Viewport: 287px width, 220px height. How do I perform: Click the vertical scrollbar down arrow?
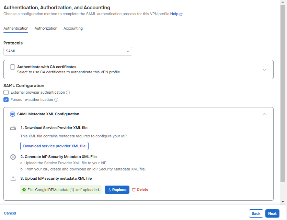[283, 202]
